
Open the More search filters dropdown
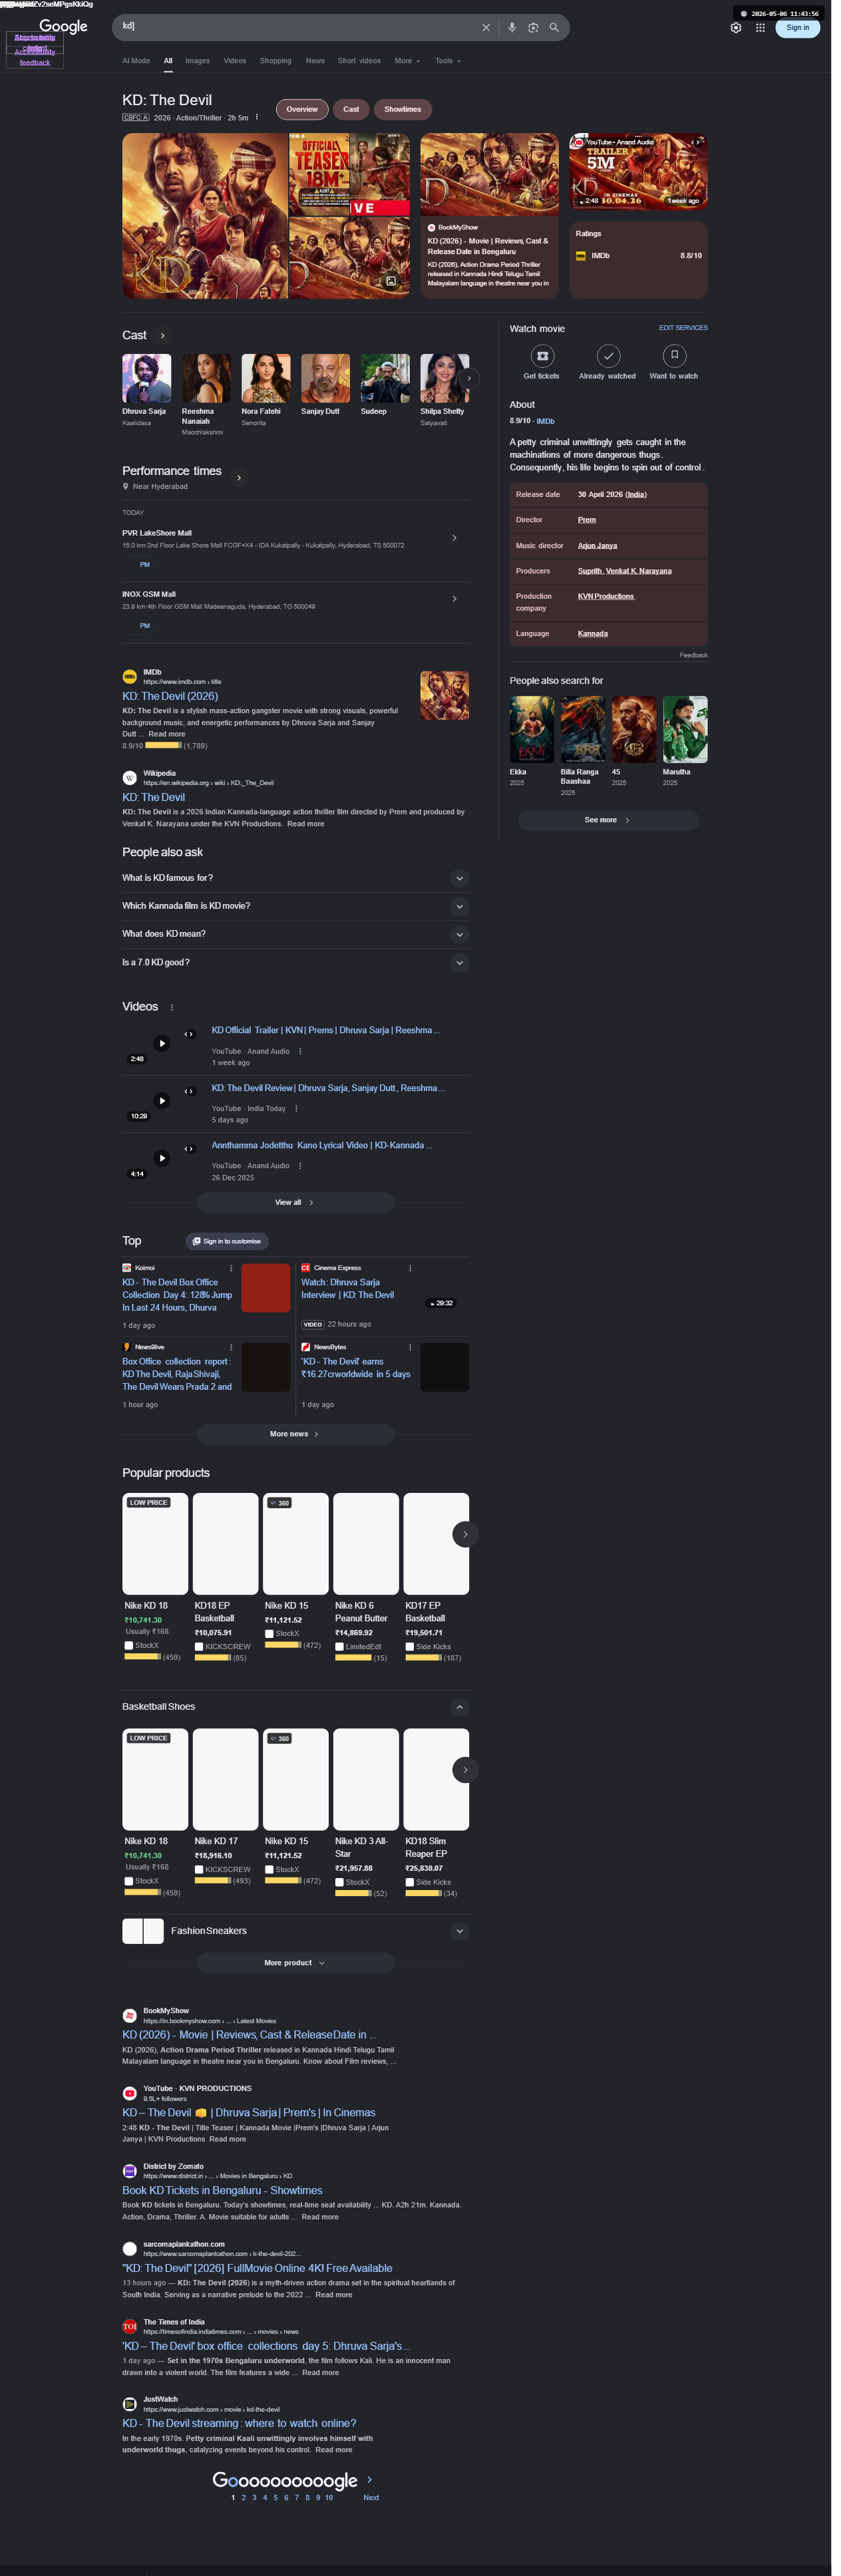(407, 61)
